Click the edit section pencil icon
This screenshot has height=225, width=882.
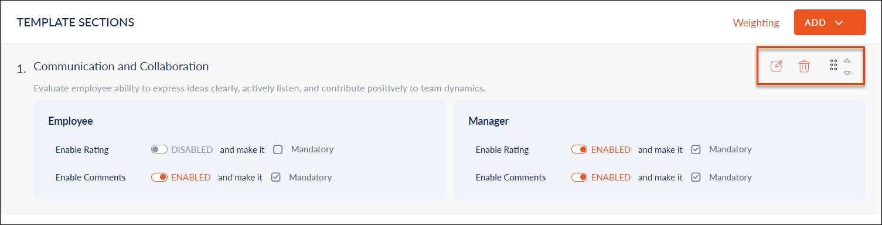[x=776, y=66]
